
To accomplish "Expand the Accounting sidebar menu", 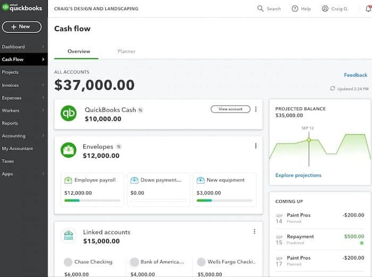I will (x=43, y=136).
